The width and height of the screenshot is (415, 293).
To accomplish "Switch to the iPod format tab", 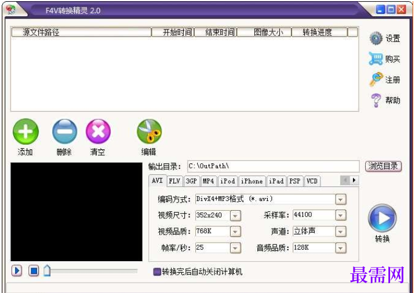I will [x=228, y=181].
